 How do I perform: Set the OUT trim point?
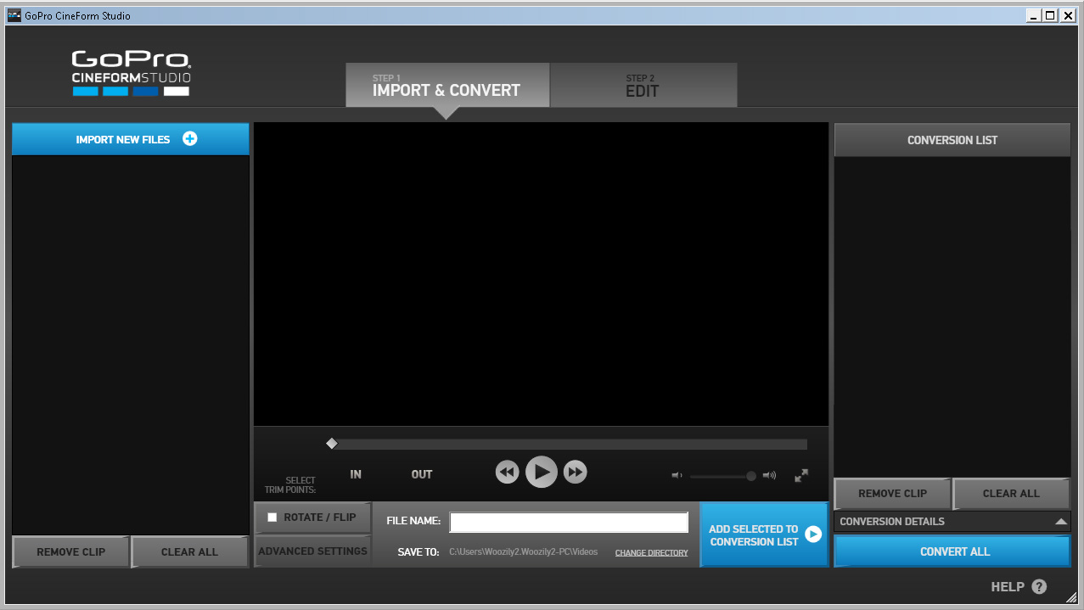(x=422, y=474)
